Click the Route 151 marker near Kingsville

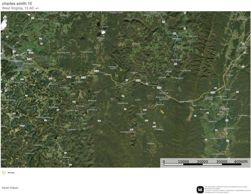[145, 110]
